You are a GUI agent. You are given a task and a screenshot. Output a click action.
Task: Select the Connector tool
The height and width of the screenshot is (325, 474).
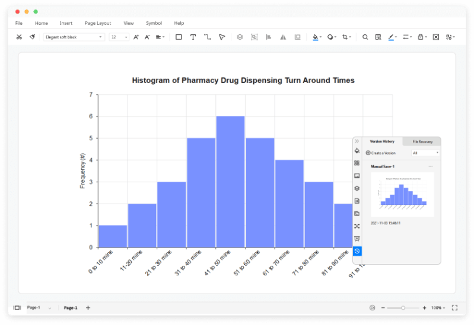click(208, 37)
